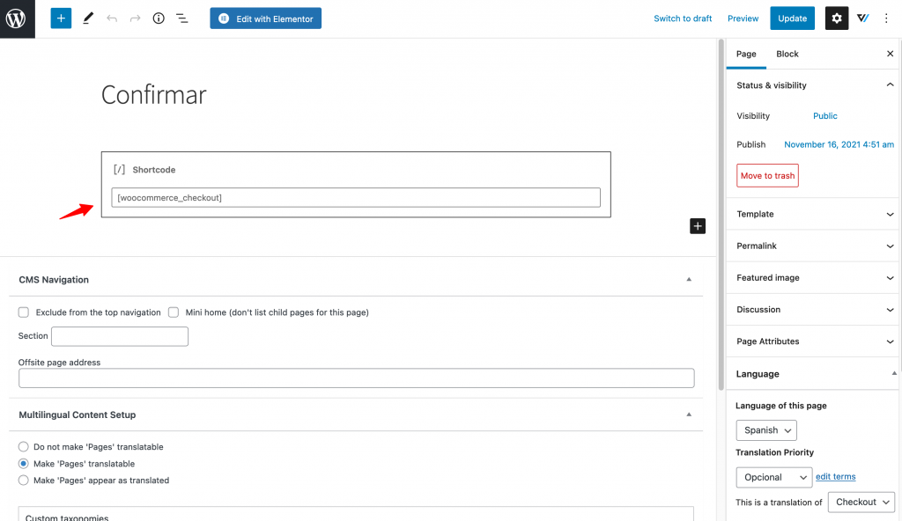Screen dimensions: 902x521
Task: Click the Offsite page address field
Action: click(x=356, y=378)
